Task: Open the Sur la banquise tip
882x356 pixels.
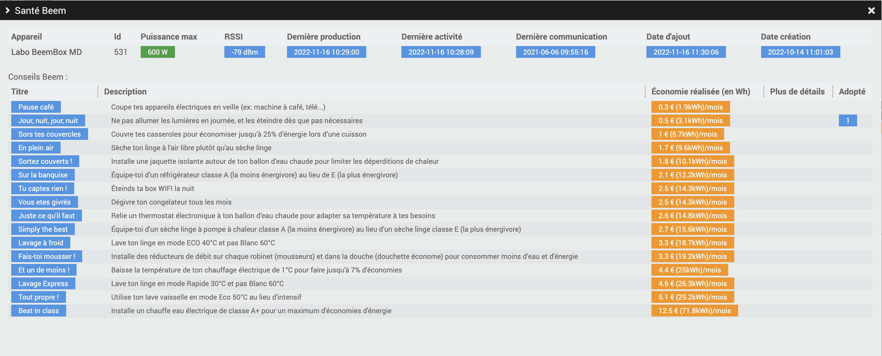Action: 43,175
